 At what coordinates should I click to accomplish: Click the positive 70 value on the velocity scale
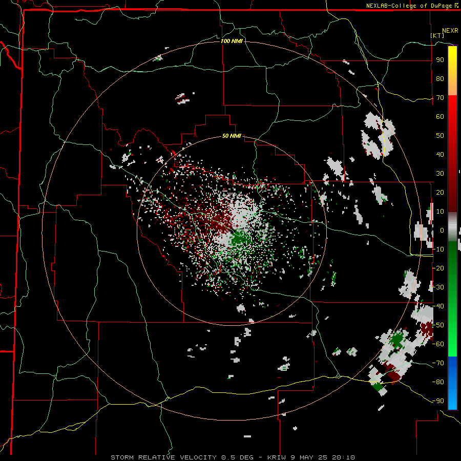click(440, 98)
